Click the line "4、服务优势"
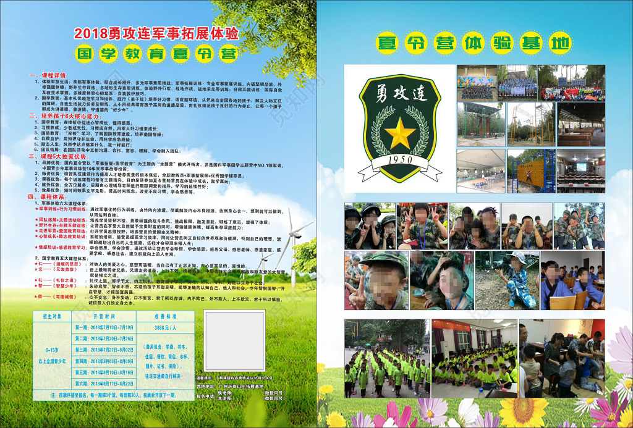The width and height of the screenshot is (633, 428). tap(122, 185)
